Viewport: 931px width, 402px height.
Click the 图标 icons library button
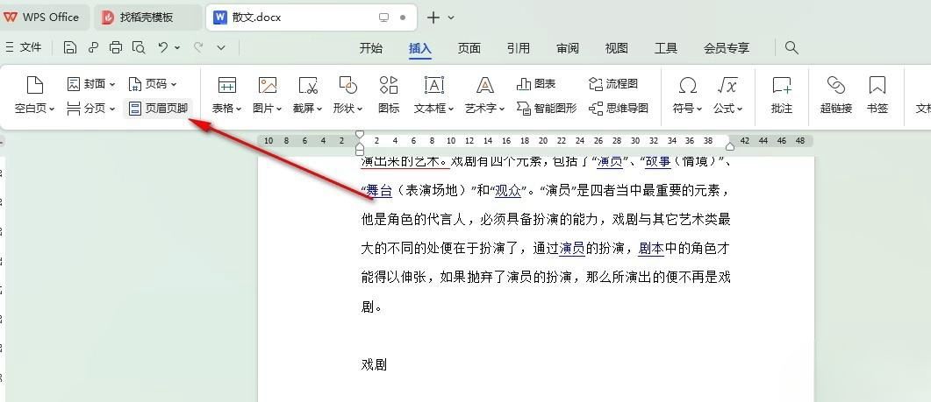tap(389, 95)
